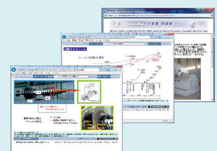Click the address bar of the front turbine window
Image resolution: width=217 pixels, height=151 pixels.
point(49,70)
